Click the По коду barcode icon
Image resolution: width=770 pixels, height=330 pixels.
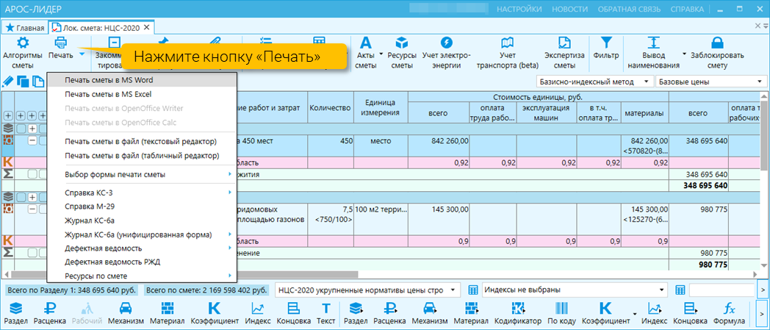[561, 309]
